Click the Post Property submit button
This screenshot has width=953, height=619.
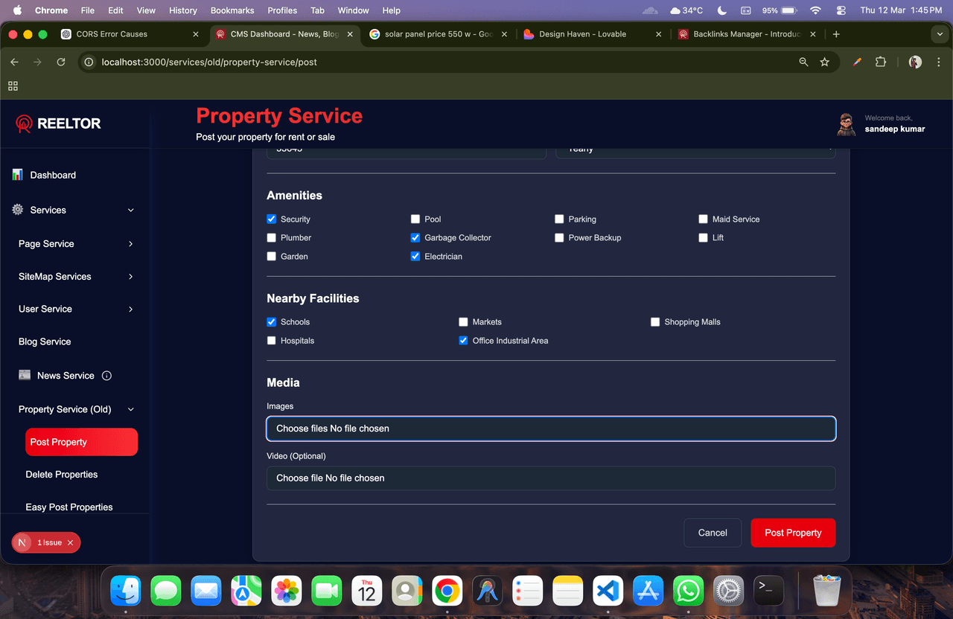point(793,533)
